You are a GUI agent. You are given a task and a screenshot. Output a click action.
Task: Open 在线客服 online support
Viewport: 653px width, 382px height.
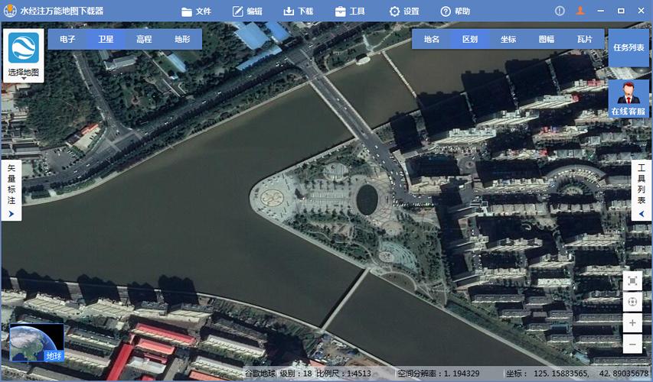coord(628,99)
